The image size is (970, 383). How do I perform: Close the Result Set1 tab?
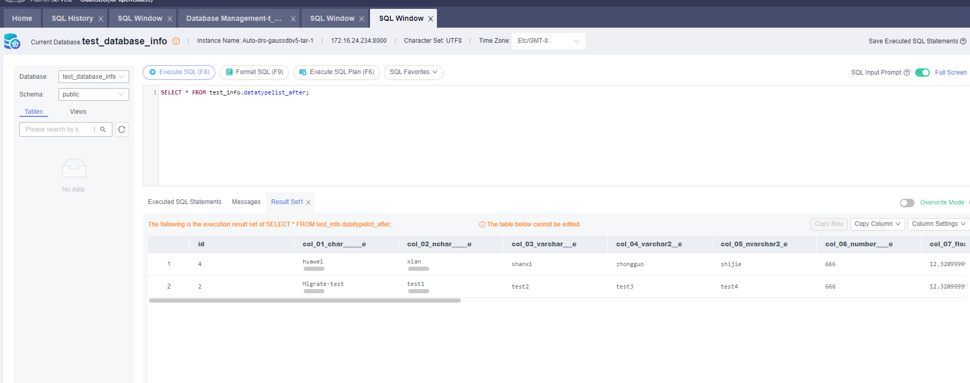pyautogui.click(x=308, y=202)
